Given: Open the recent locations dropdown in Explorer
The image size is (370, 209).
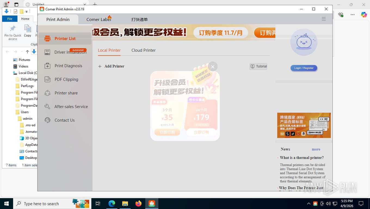Looking at the screenshot, I should [x=22, y=52].
